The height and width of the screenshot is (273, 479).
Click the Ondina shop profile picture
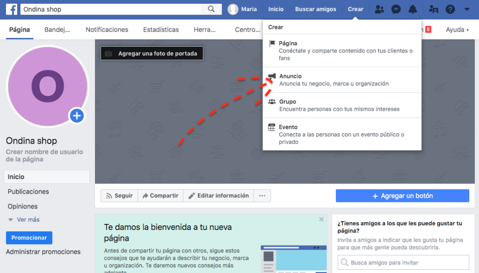(x=48, y=86)
